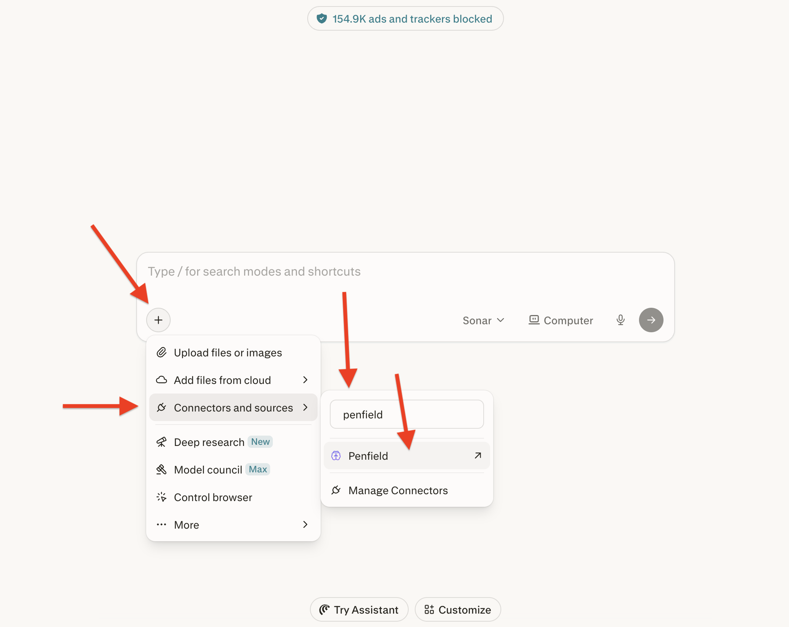Click the plug icon beside Connectors and sources
The width and height of the screenshot is (789, 627).
coord(161,407)
